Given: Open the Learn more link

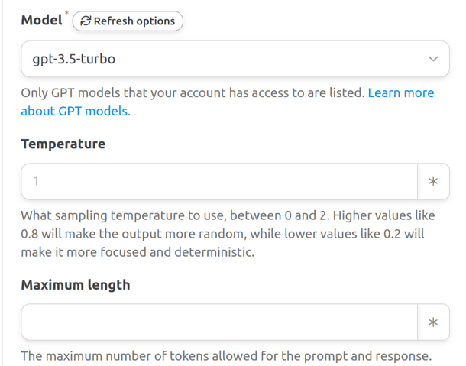Looking at the screenshot, I should [400, 93].
